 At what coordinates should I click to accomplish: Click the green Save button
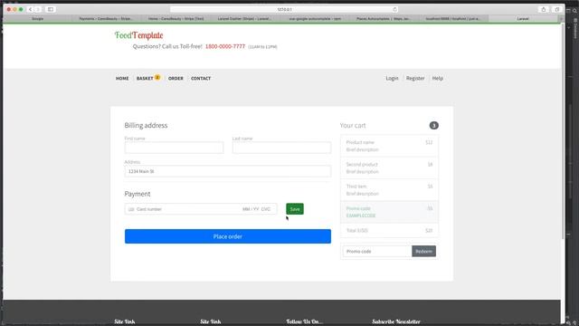295,209
